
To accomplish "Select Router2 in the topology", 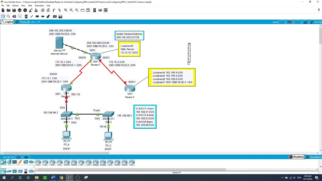I will click(96, 57).
